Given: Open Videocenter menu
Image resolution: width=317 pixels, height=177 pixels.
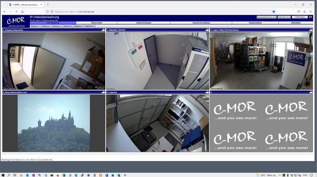Looking at the screenshot, I should point(97,23).
